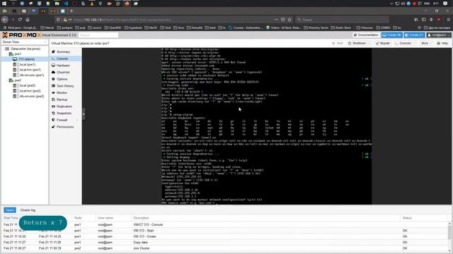
Task: Click the Start VM button
Action: 338,43
